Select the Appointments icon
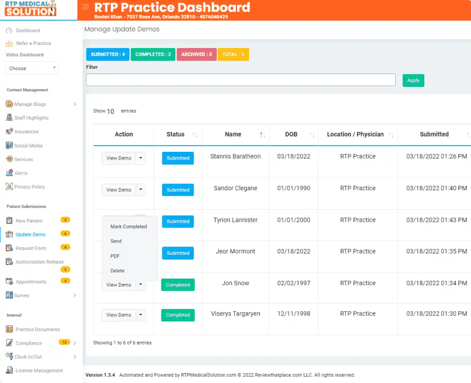 9,281
